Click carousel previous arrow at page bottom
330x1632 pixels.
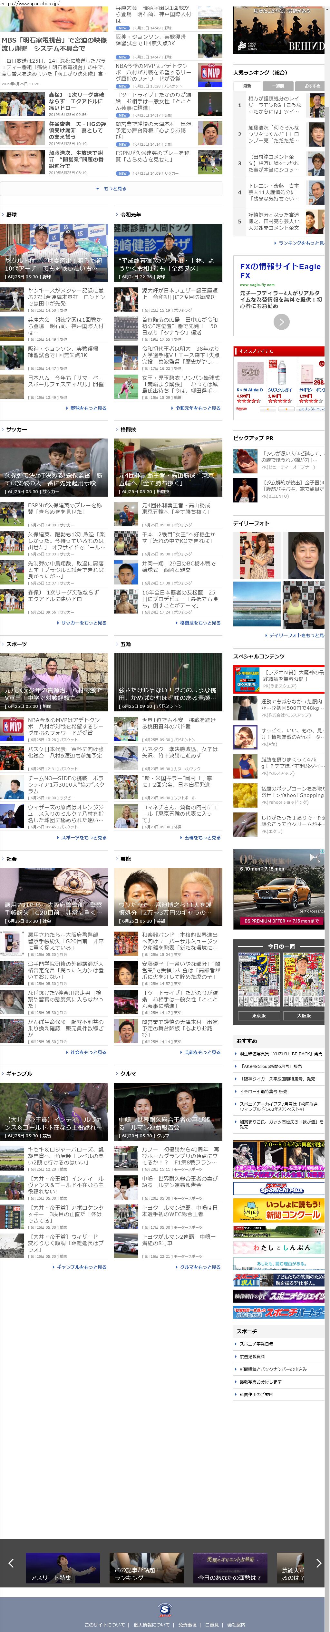point(11,1564)
